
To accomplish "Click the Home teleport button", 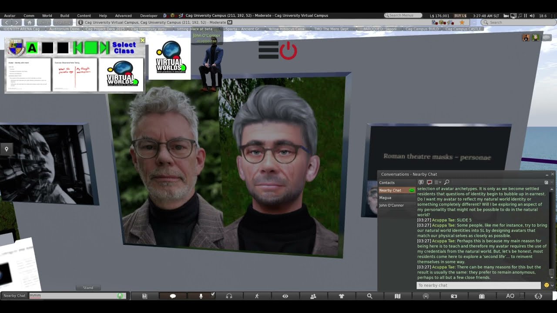I will [x=30, y=22].
